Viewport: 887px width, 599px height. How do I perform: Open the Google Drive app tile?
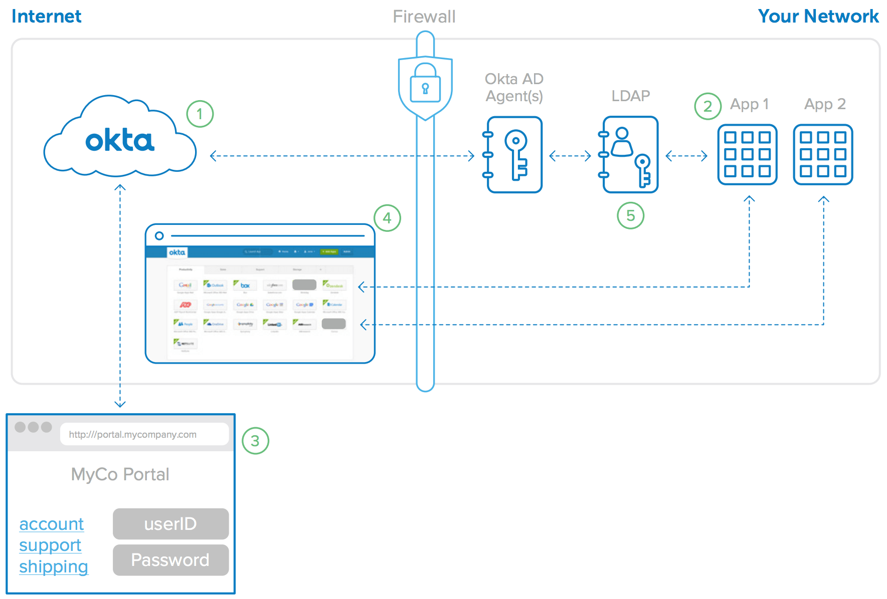245,305
